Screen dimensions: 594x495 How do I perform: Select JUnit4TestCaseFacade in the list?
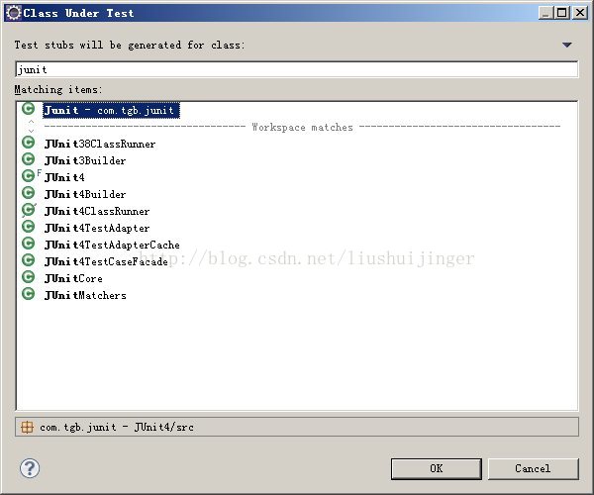(x=106, y=261)
